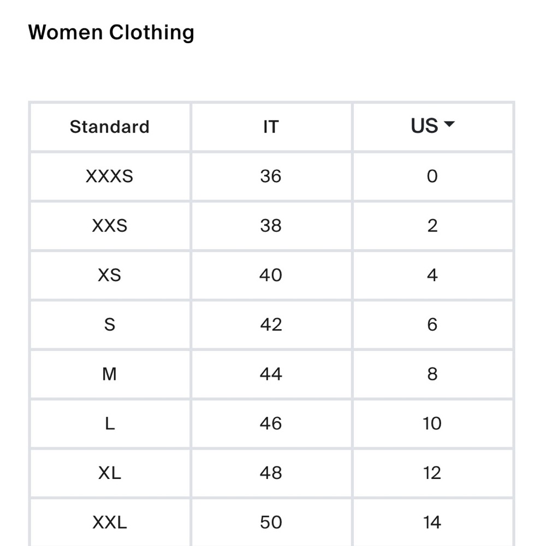Click the IT size 50 cell
Screen dimensions: 546x546
coord(270,523)
